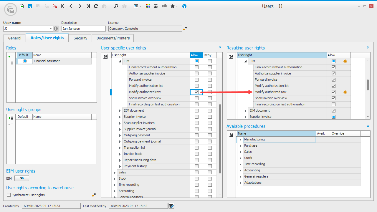Image resolution: width=377 pixels, height=212 pixels.
Task: Open the Documents/Printers tab
Action: 113,38
